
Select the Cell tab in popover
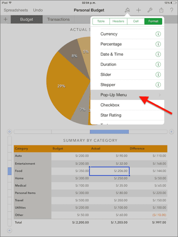point(136,21)
